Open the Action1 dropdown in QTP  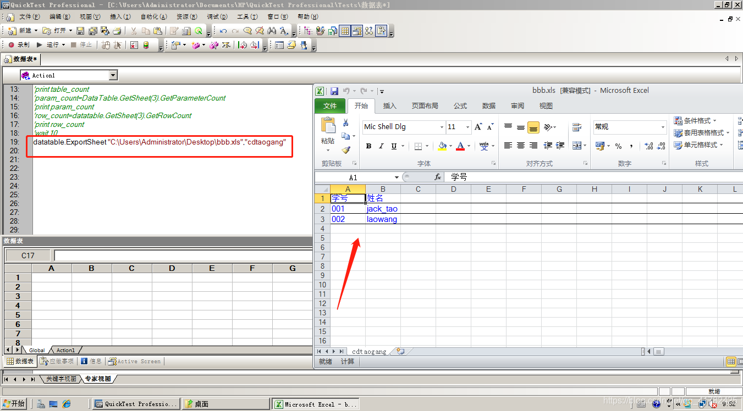point(113,75)
